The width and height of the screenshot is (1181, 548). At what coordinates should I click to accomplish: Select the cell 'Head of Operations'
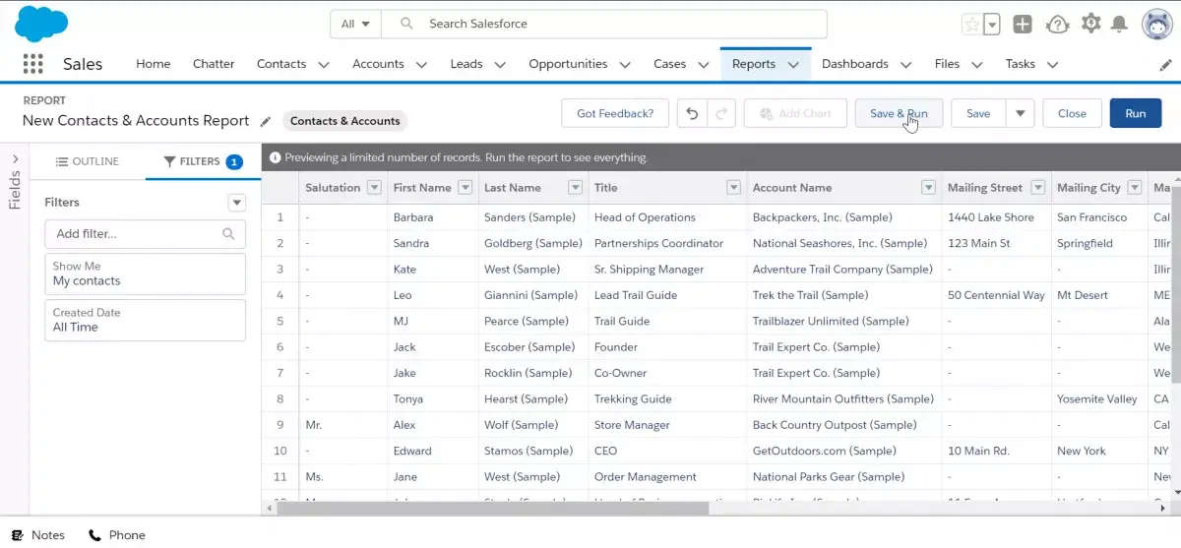[x=665, y=217]
